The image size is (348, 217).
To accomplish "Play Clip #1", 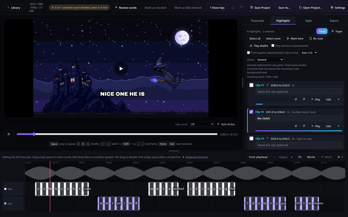I will click(x=316, y=99).
